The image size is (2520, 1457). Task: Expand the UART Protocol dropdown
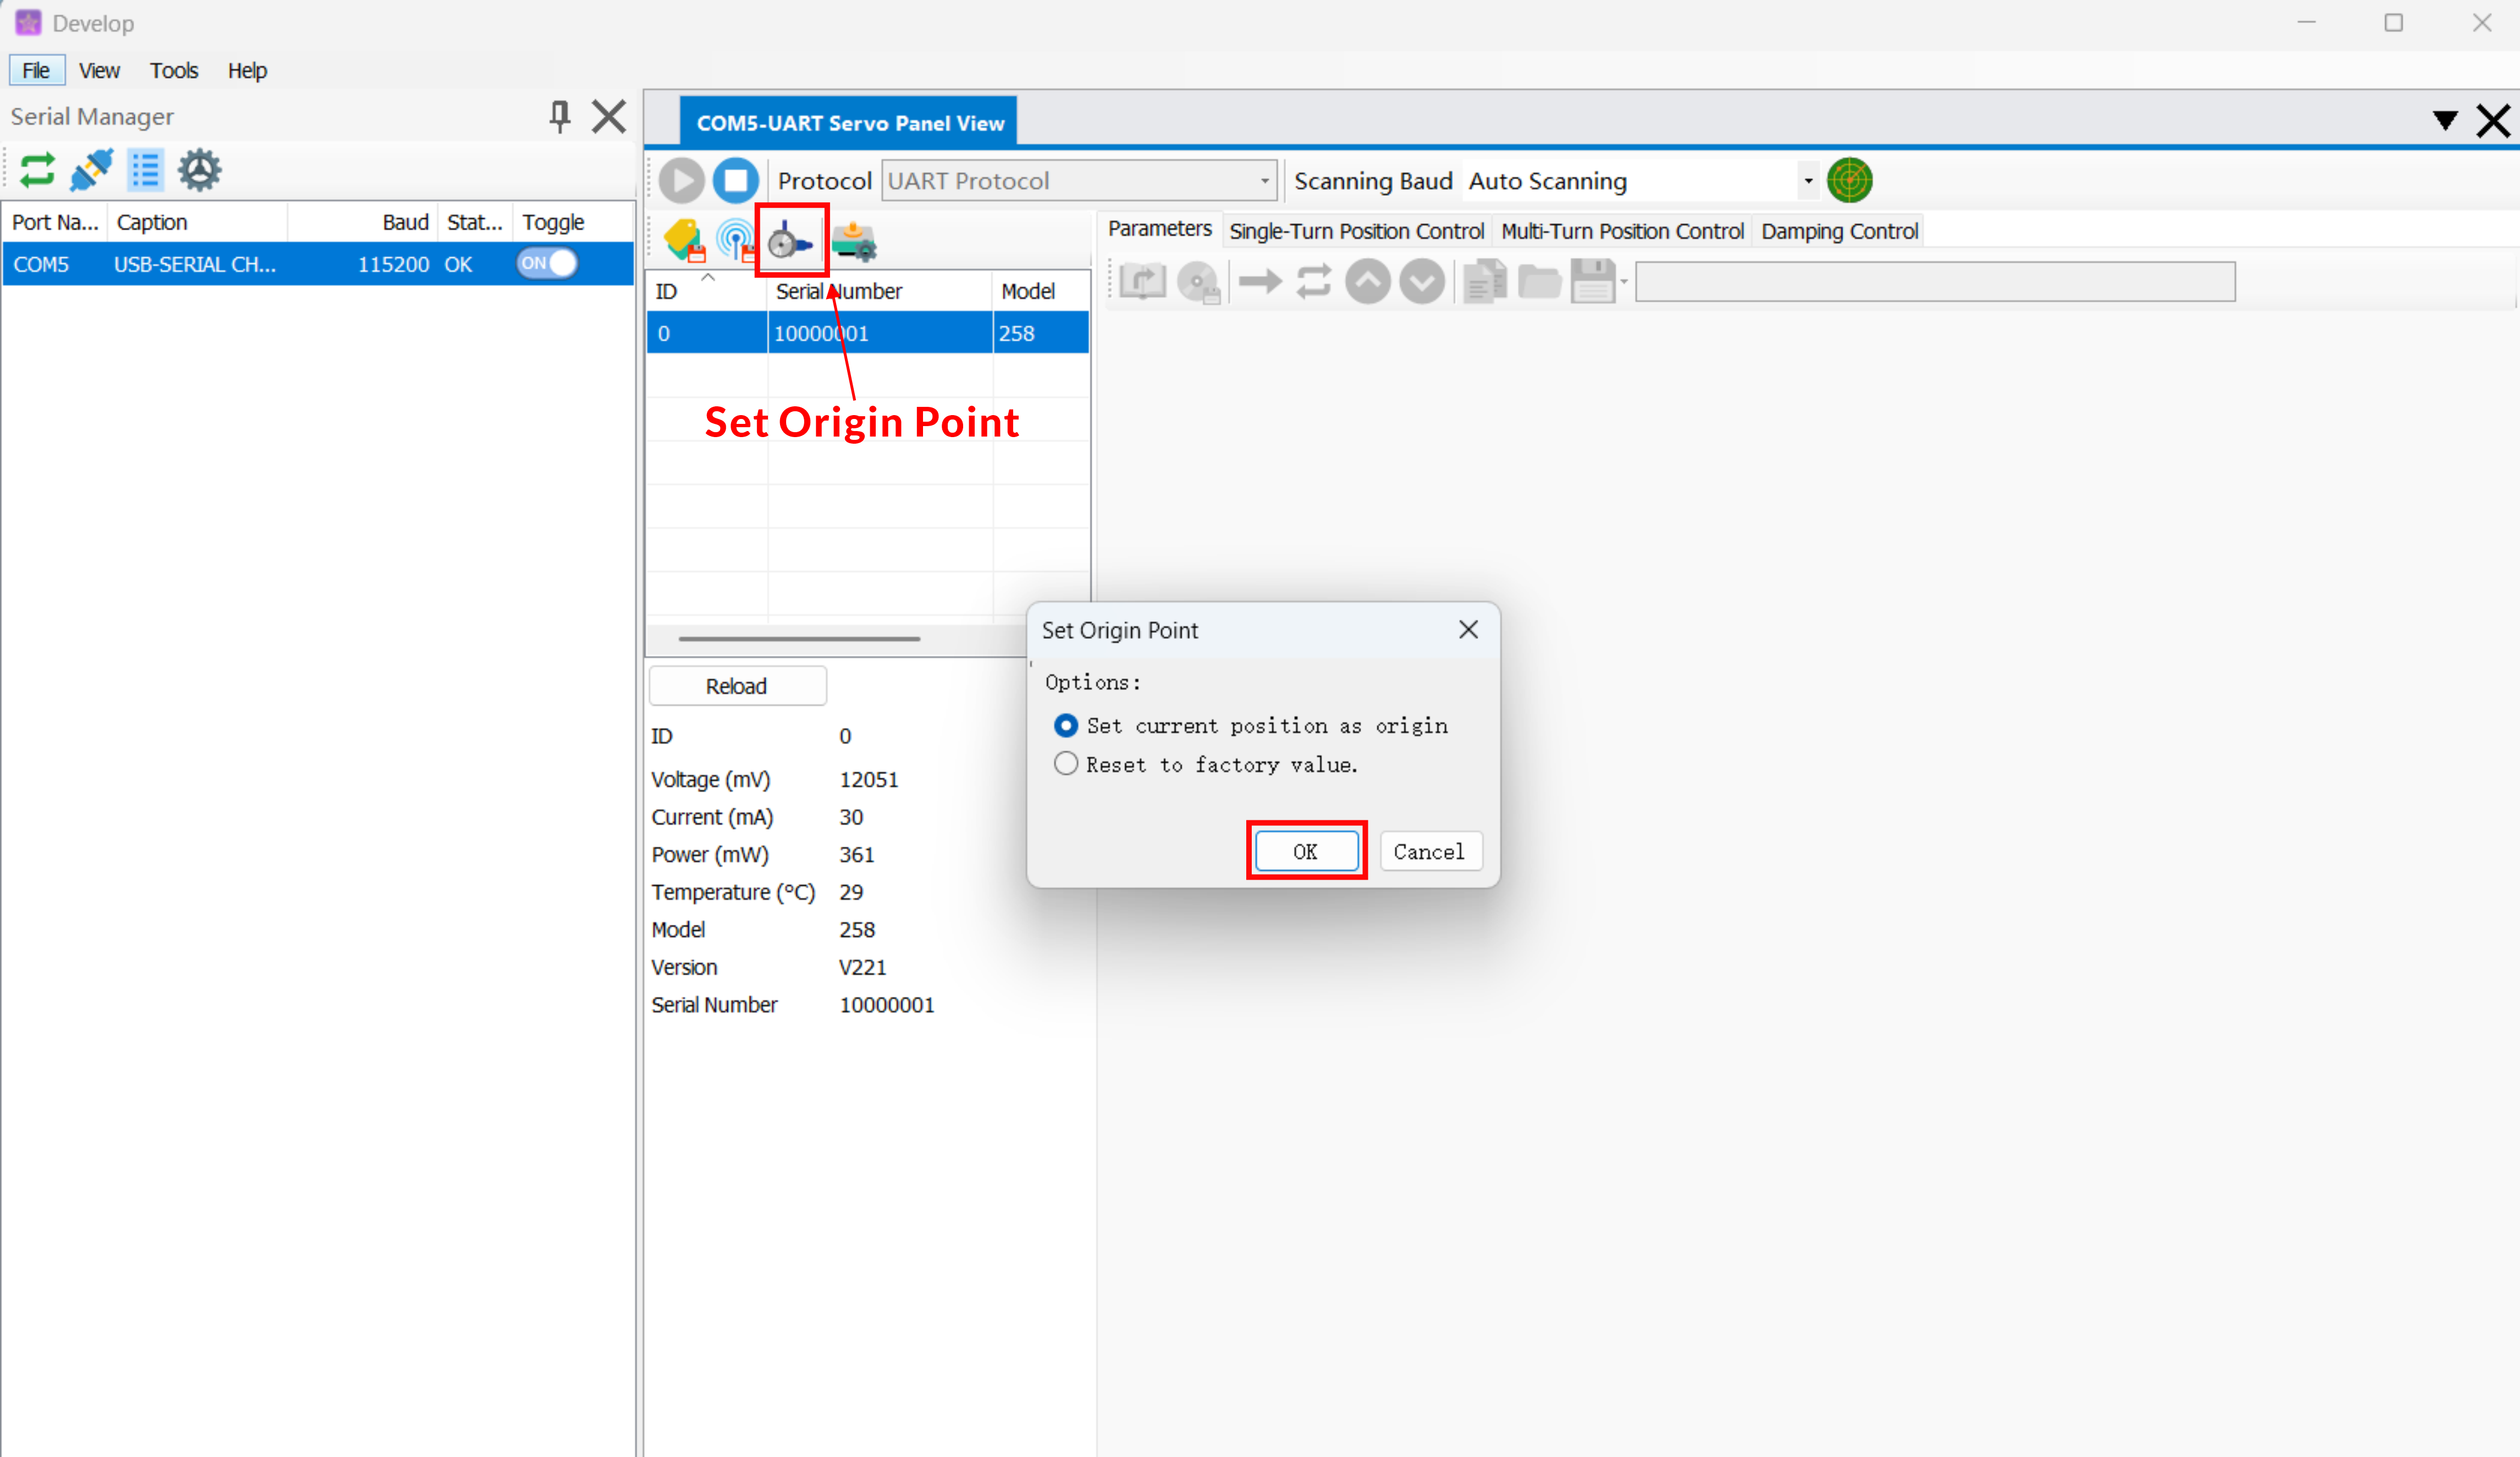1264,181
